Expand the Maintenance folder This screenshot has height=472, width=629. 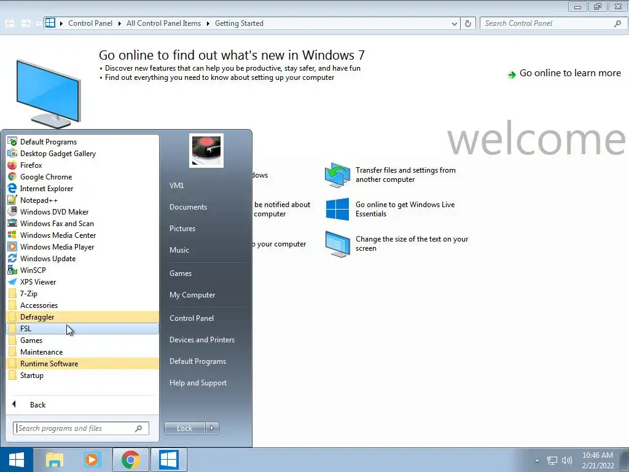pyautogui.click(x=82, y=352)
